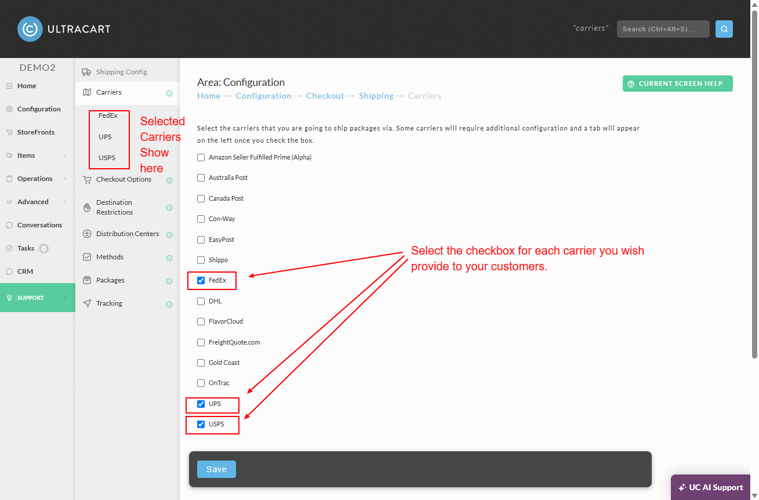Expand the Advanced menu chevron
This screenshot has width=759, height=500.
65,202
